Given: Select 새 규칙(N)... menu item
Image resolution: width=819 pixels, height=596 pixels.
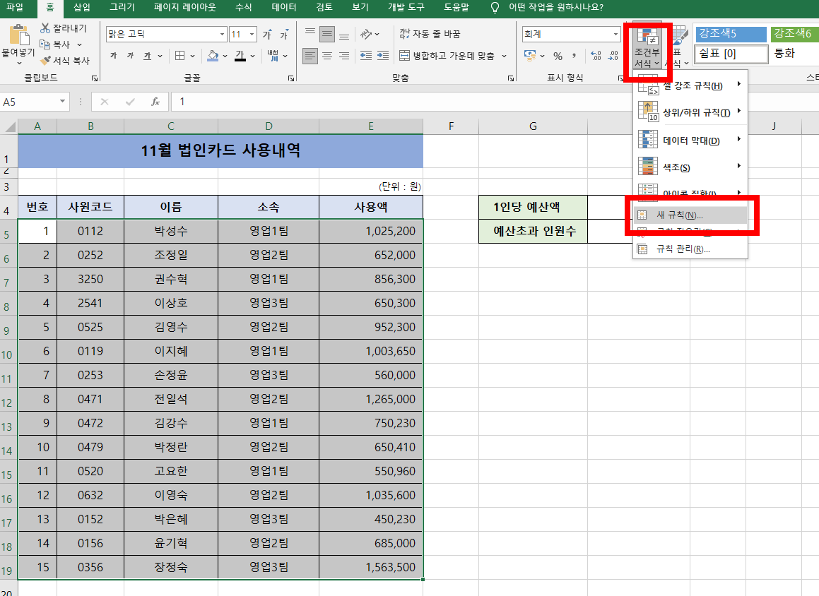Looking at the screenshot, I should click(690, 215).
